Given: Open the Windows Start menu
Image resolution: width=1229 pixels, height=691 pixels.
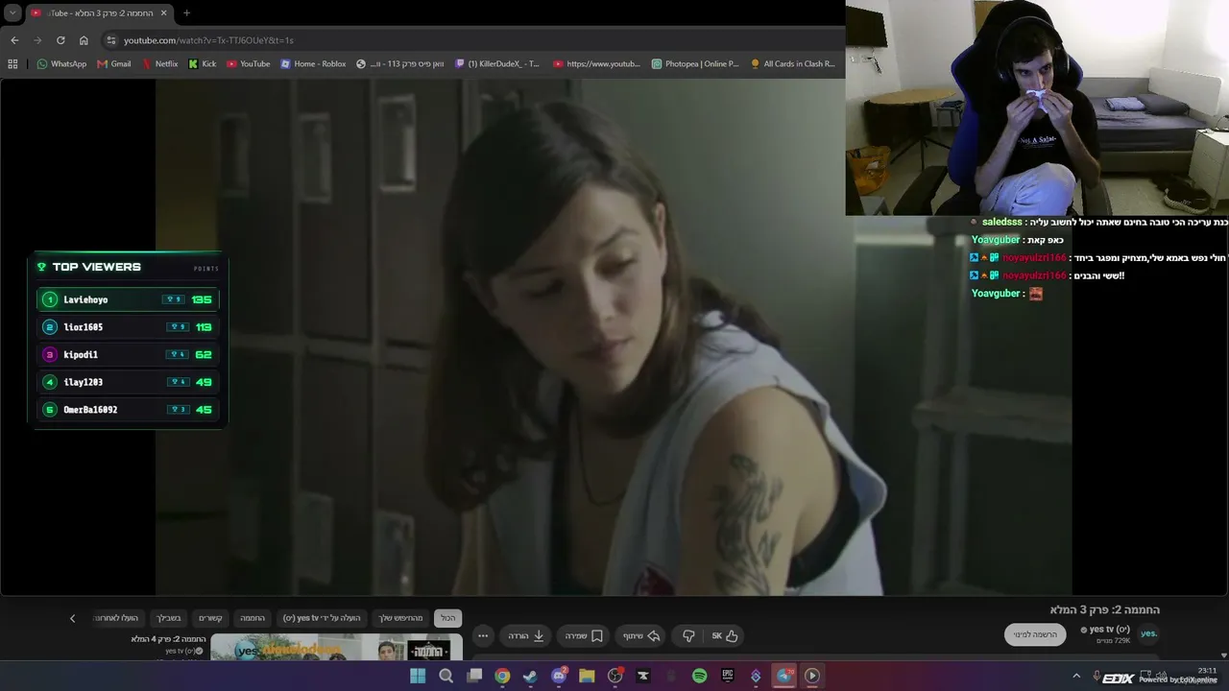Looking at the screenshot, I should (418, 676).
